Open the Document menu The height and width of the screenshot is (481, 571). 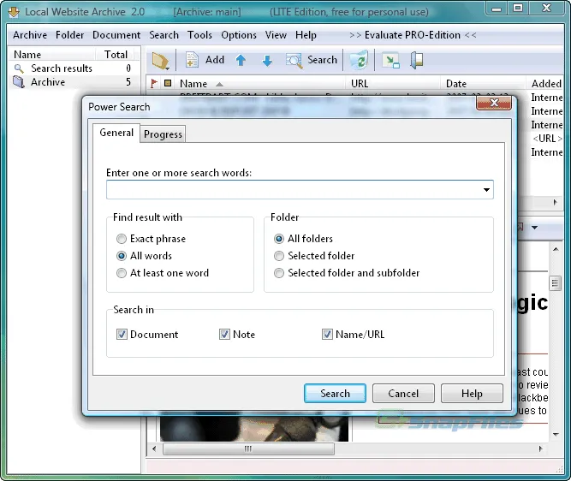[x=116, y=35]
